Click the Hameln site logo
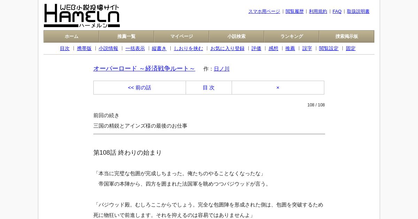Image resolution: width=418 pixels, height=219 pixels. (82, 16)
